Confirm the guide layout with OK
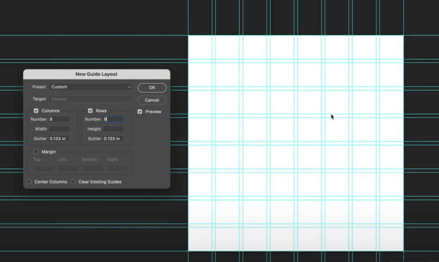The height and width of the screenshot is (262, 439). coord(152,87)
